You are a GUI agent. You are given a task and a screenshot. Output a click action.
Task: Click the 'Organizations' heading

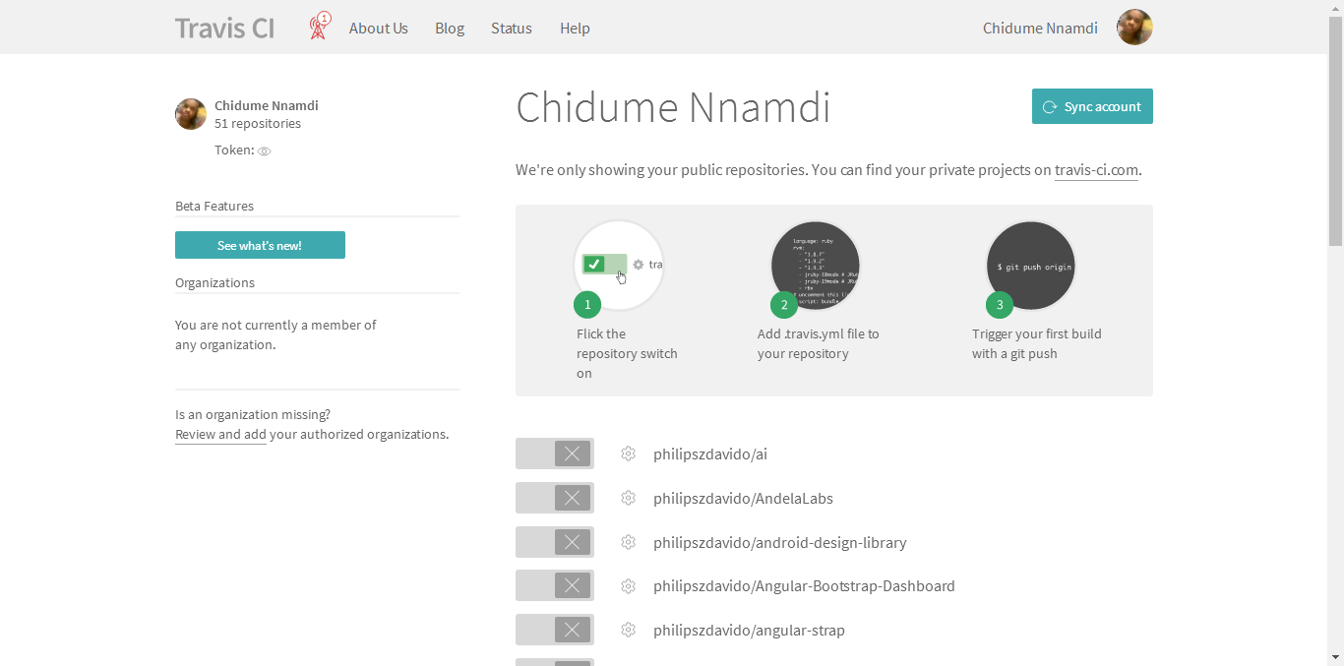pos(214,283)
